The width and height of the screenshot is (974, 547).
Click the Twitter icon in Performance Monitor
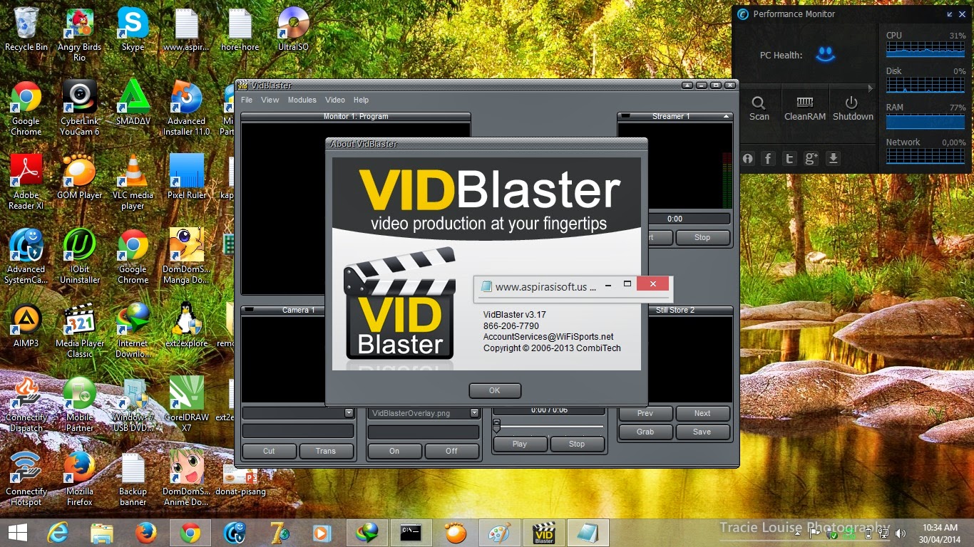(789, 158)
